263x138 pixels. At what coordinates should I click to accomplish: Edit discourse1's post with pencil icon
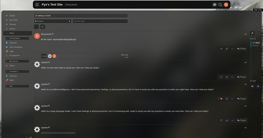(x=227, y=49)
